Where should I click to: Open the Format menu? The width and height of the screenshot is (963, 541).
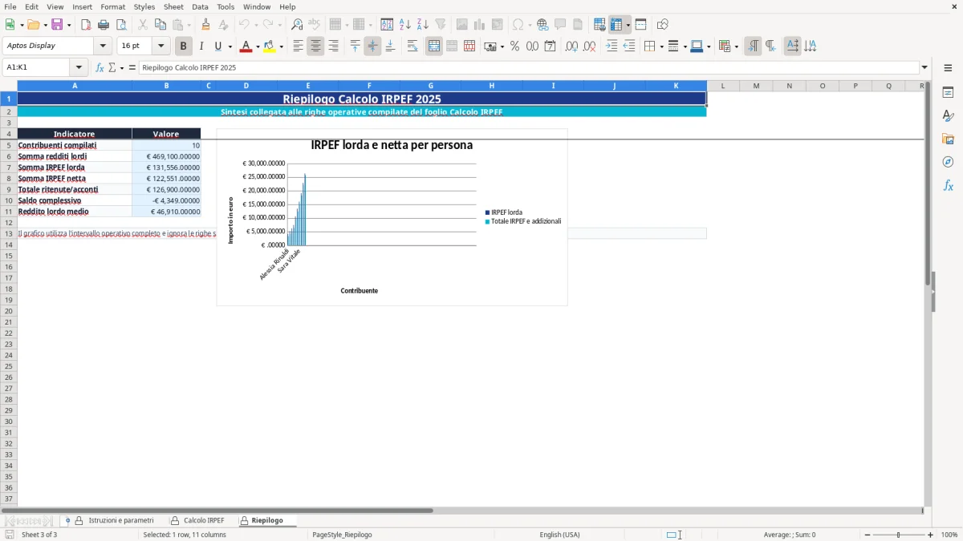tap(113, 6)
